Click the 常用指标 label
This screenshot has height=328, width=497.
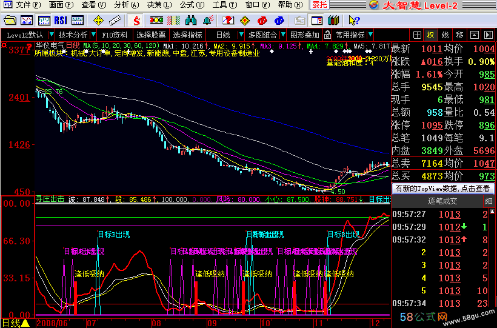pyautogui.click(x=350, y=35)
